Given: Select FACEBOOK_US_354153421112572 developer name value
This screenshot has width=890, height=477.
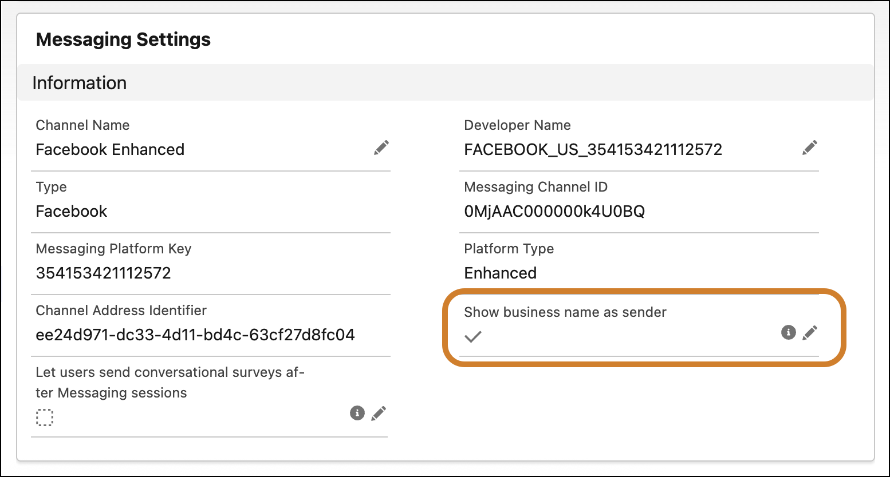Looking at the screenshot, I should [593, 149].
